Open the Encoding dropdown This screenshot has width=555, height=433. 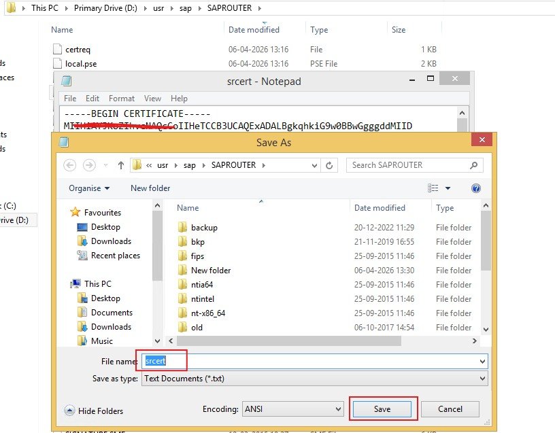(x=293, y=409)
